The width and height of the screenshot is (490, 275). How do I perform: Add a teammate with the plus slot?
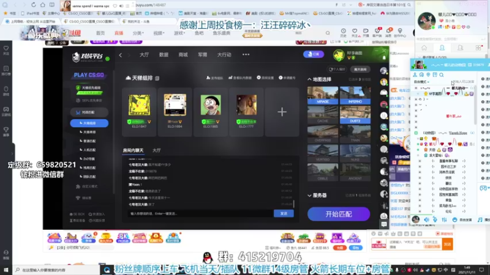(x=282, y=112)
